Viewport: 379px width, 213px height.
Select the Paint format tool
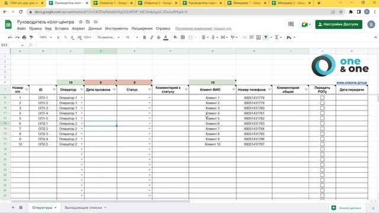31,37
